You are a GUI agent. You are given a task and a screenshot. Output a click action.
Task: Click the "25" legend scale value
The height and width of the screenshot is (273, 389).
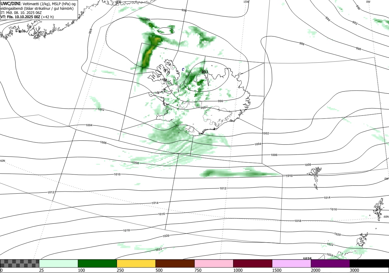pyautogui.click(x=42, y=270)
